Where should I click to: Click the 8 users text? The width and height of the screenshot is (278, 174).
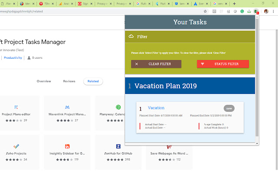tap(37, 58)
